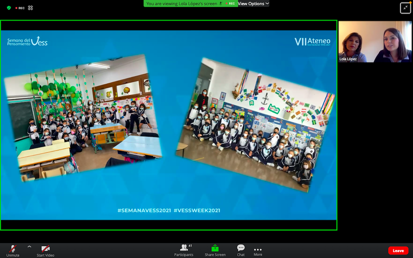Expand audio options caret next to Unmute
This screenshot has height=258, width=413.
(29, 247)
